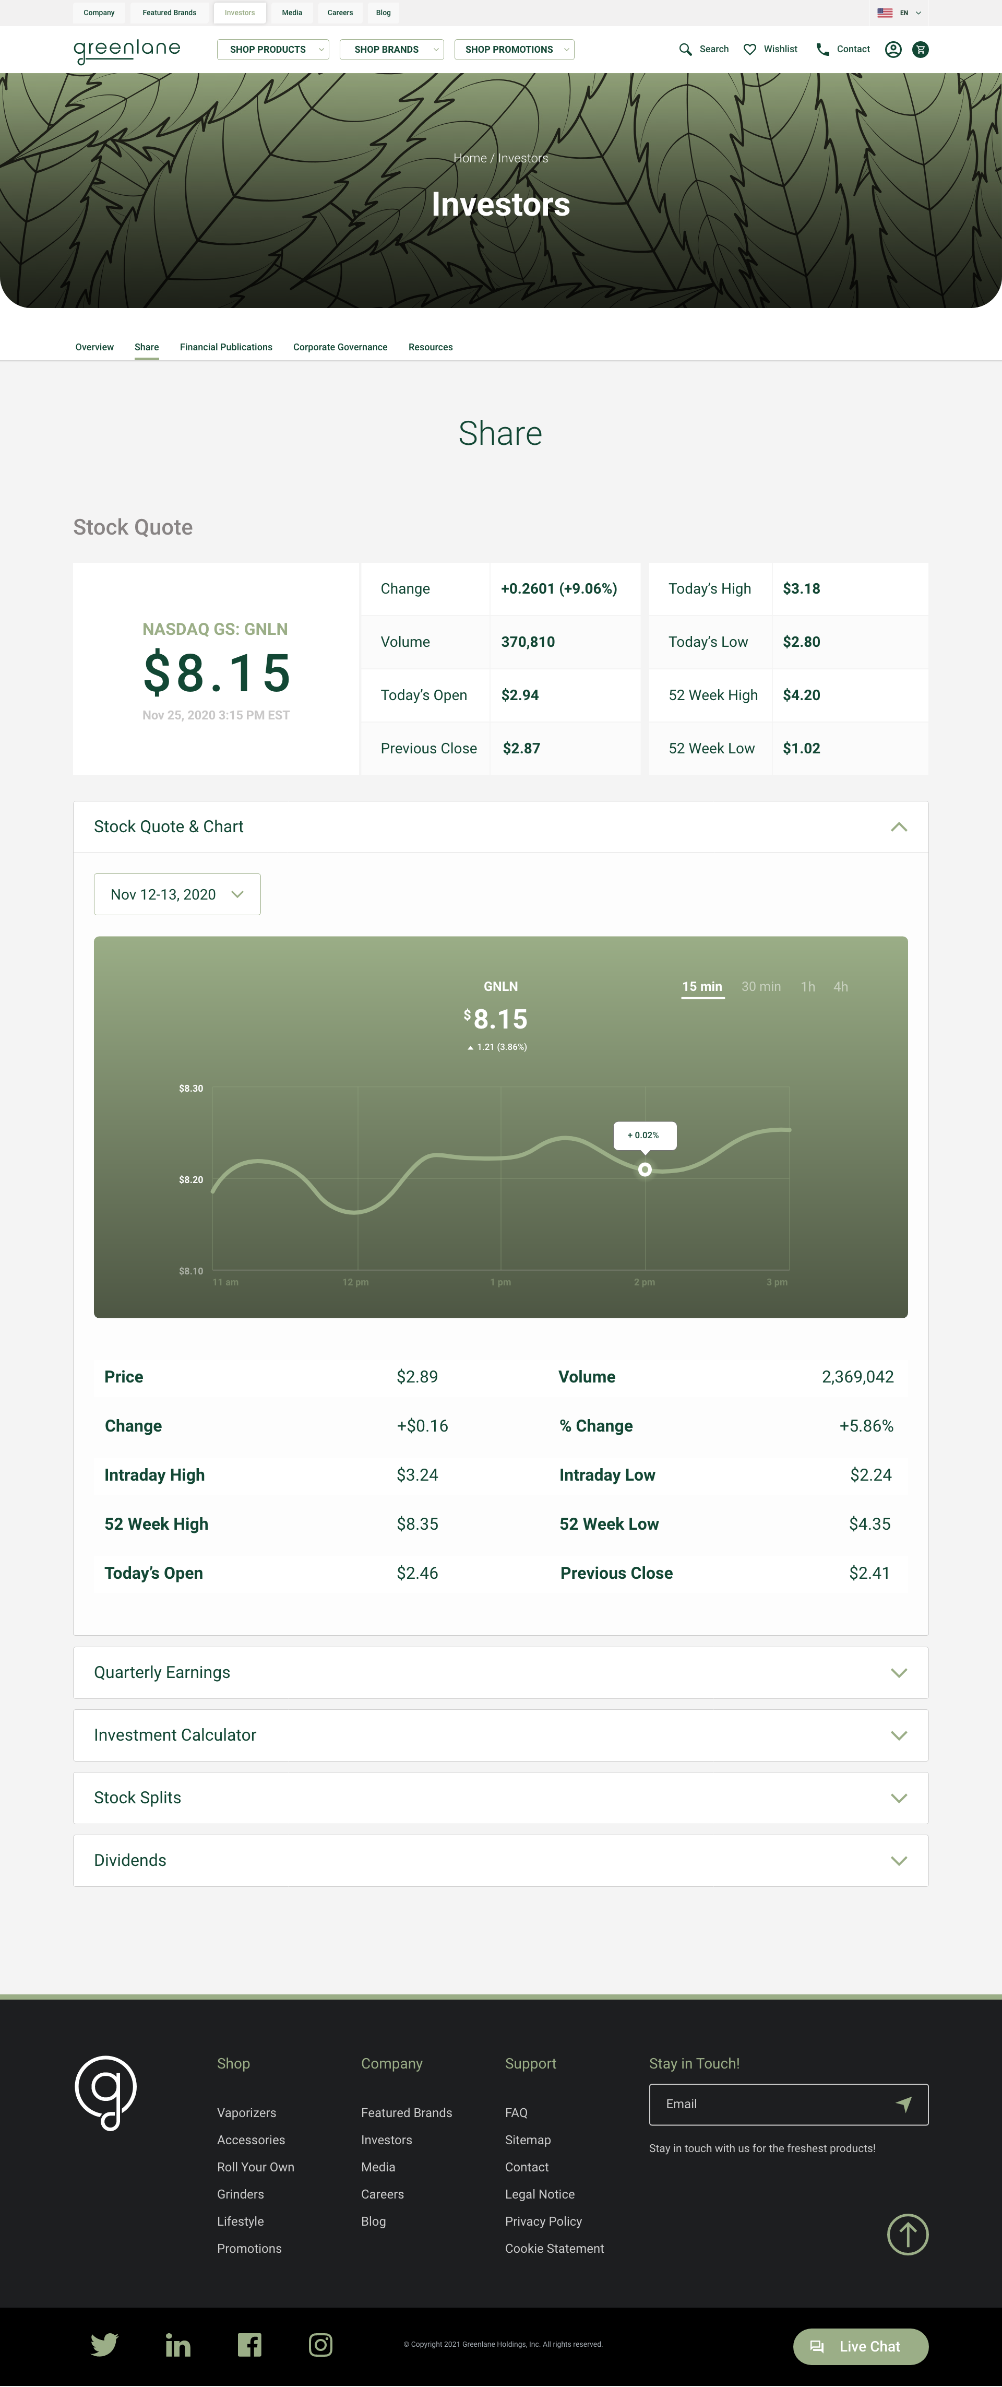Click Blog in the top bar
The image size is (1002, 2387).
pyautogui.click(x=384, y=13)
